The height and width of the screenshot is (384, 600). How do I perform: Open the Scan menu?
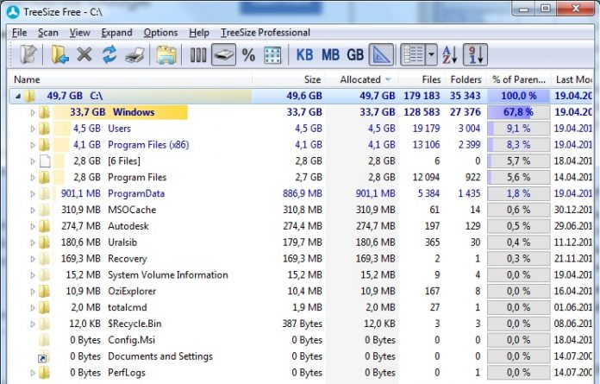click(x=47, y=33)
